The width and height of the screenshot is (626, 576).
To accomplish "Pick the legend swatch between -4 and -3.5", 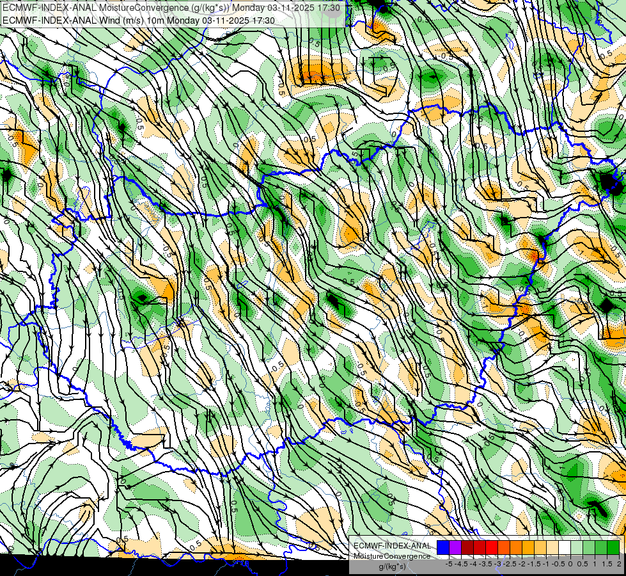I will tap(480, 547).
